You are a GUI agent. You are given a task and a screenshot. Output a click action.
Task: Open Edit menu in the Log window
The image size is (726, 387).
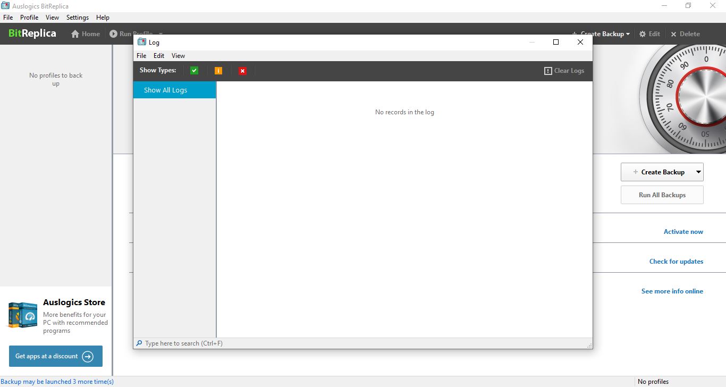[159, 56]
